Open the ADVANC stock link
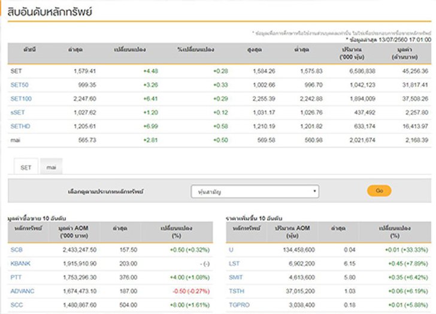Screen dimensions: 436x314 (22, 291)
